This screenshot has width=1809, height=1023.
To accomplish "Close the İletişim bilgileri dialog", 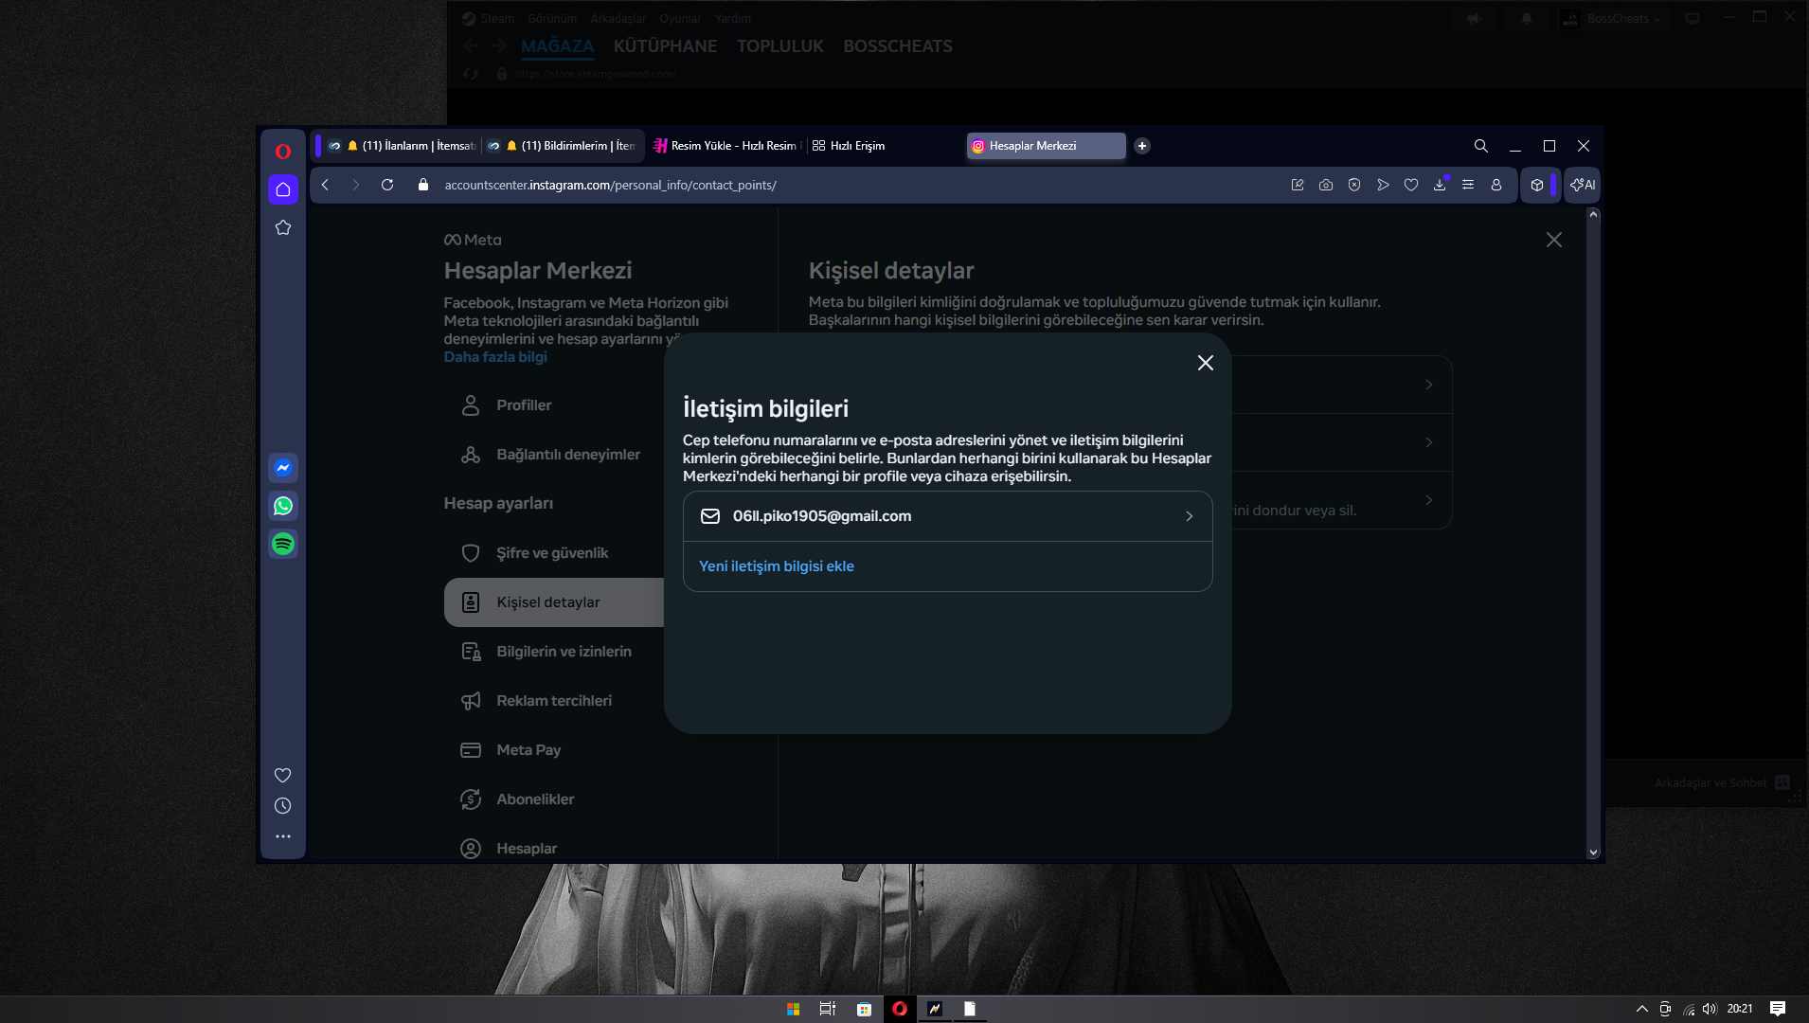I will pos(1206,363).
